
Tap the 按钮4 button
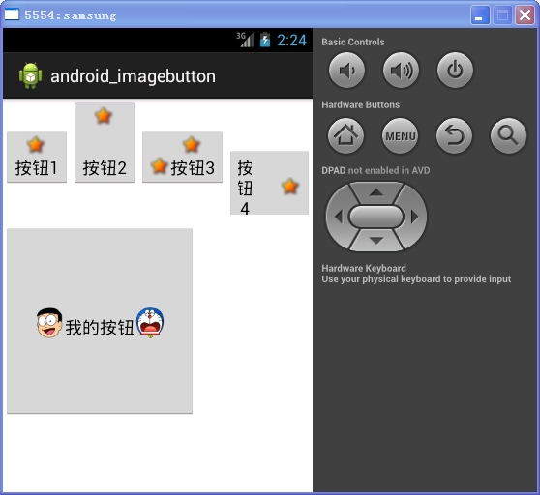(269, 183)
